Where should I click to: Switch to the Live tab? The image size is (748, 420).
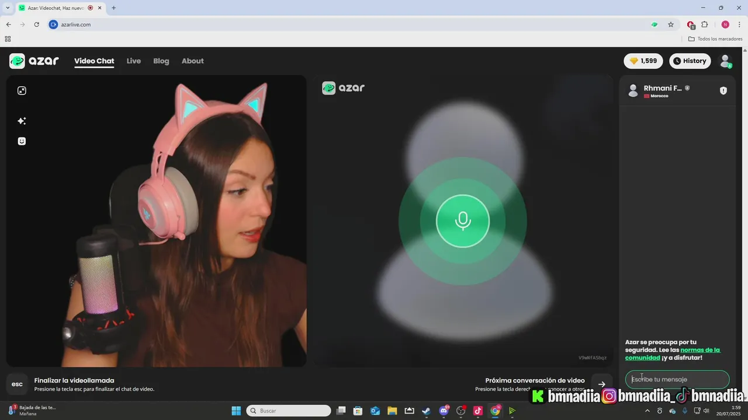pos(134,61)
